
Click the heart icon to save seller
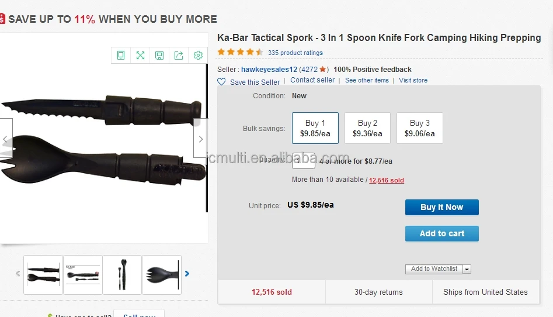coord(221,82)
